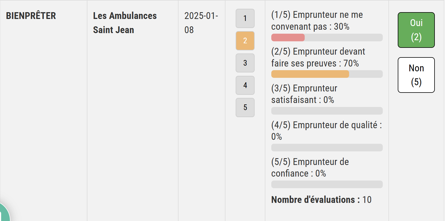Click the empty Emprunteur satisfaisant progress bar
Screen dimensions: 445x221
point(327,111)
